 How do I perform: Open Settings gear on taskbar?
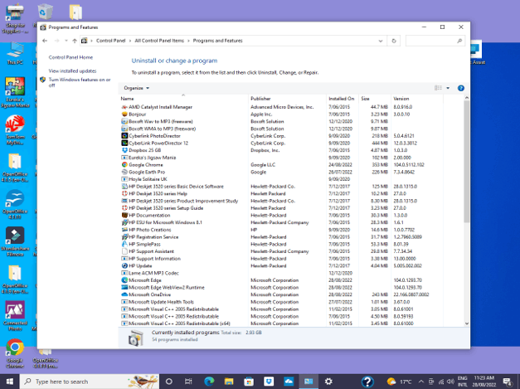328,382
